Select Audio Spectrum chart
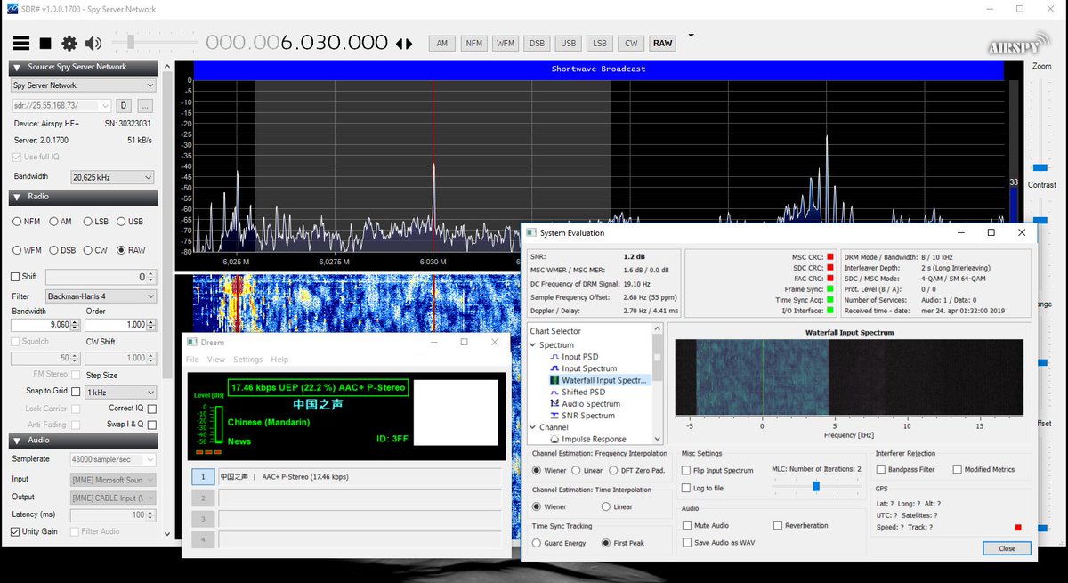Viewport: 1068px width, 583px height. [x=591, y=403]
